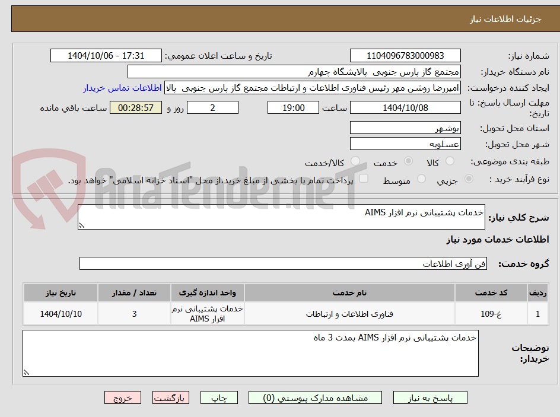The width and height of the screenshot is (560, 417).
Task: Click row number cell 1
Action: coord(538,313)
